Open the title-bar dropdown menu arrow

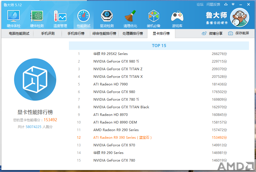(x=233, y=4)
